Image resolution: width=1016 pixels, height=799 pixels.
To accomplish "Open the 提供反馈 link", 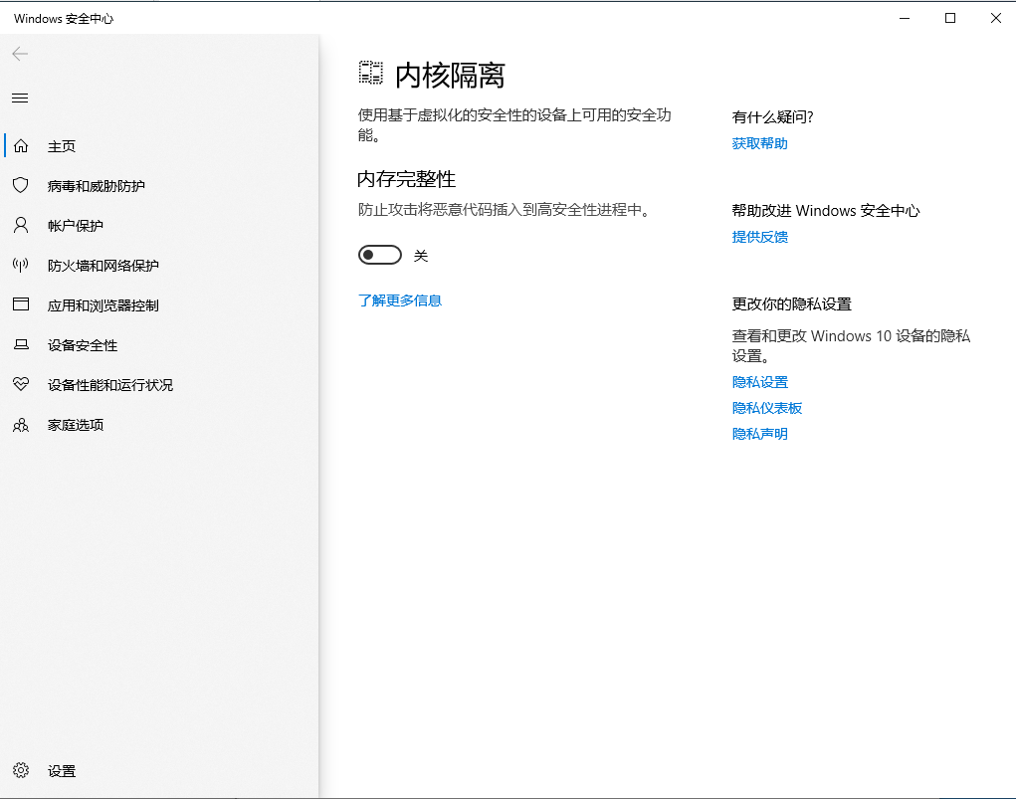I will (x=759, y=236).
